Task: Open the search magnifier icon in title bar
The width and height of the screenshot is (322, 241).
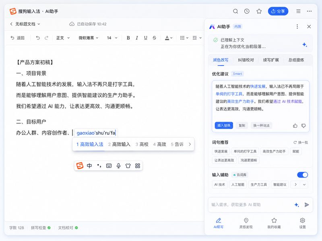Action: (235, 11)
